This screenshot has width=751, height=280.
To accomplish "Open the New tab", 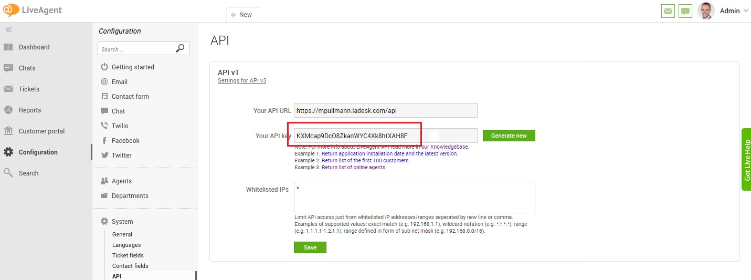I will [243, 15].
